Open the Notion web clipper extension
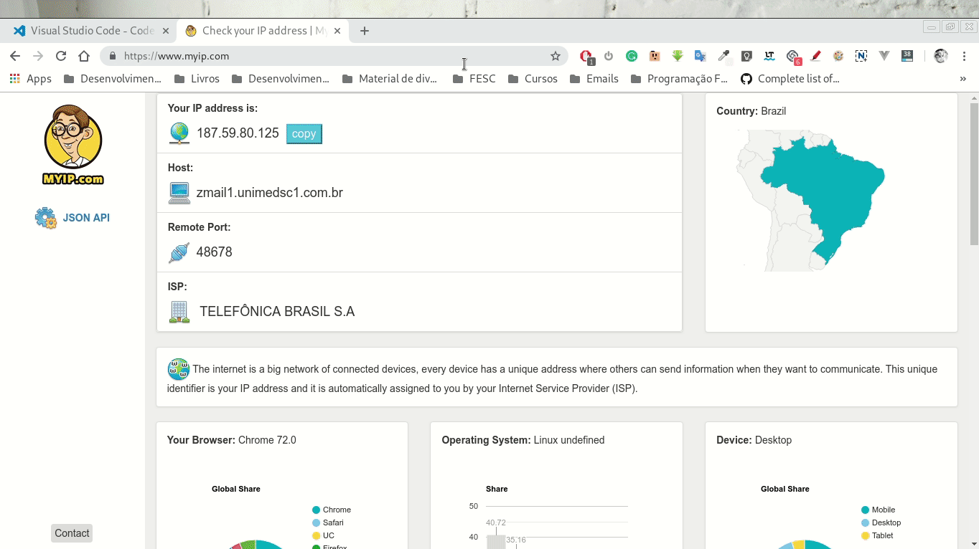The image size is (979, 549). coord(861,56)
